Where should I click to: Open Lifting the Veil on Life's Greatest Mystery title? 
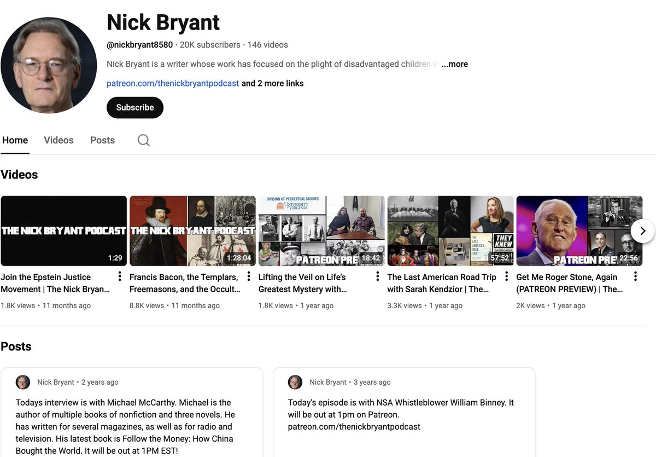click(303, 283)
